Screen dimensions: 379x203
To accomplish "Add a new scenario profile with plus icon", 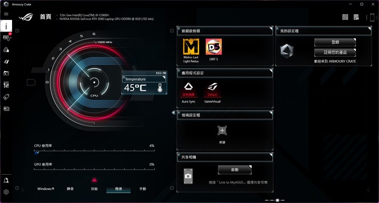I will (222, 130).
